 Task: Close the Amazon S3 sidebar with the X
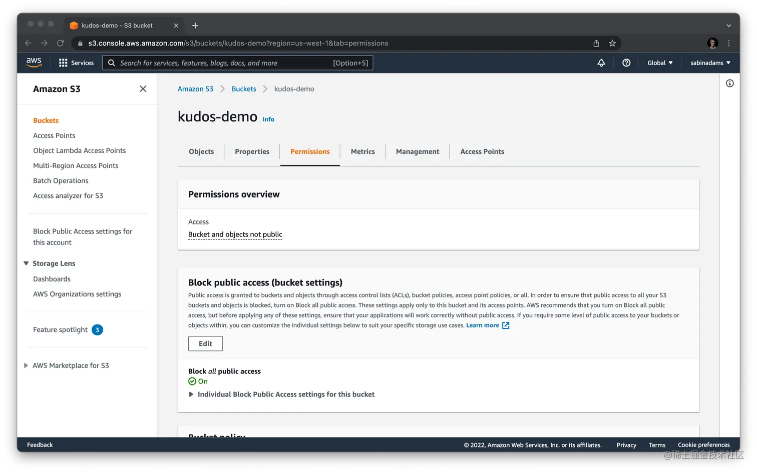(143, 88)
